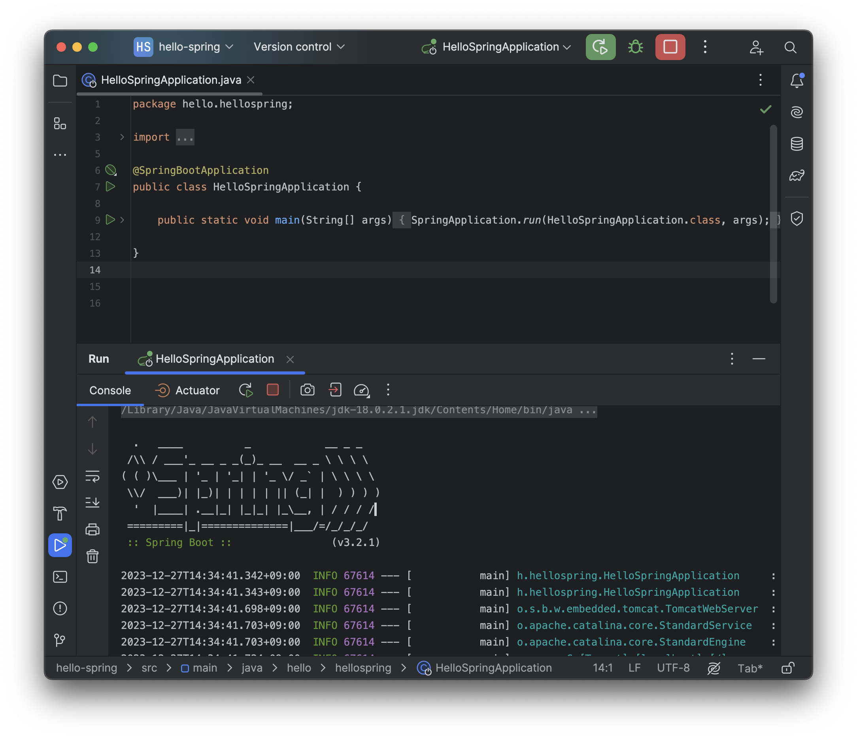The width and height of the screenshot is (857, 738).
Task: Open the Notifications bell panel
Action: tap(796, 81)
